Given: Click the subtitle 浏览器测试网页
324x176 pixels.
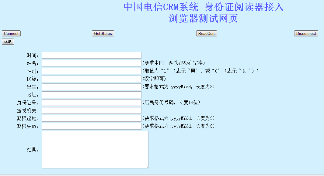Looking at the screenshot, I should 203,19.
